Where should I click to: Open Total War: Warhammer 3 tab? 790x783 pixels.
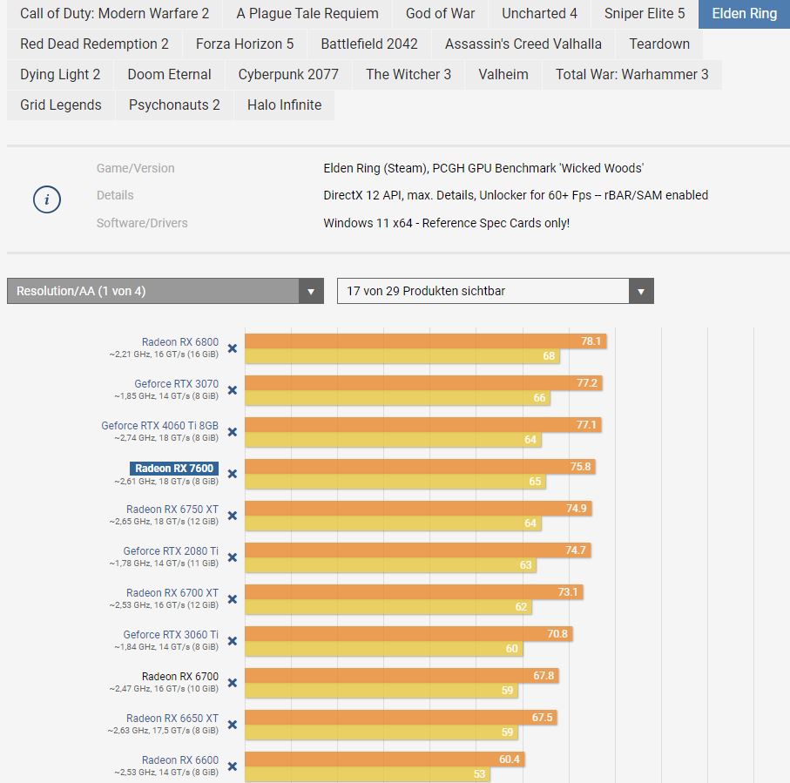(x=631, y=75)
